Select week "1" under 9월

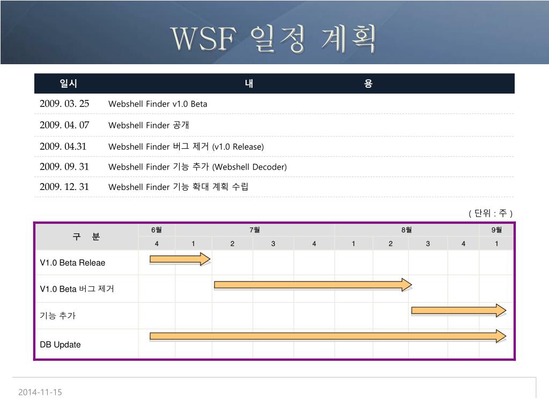(x=496, y=243)
